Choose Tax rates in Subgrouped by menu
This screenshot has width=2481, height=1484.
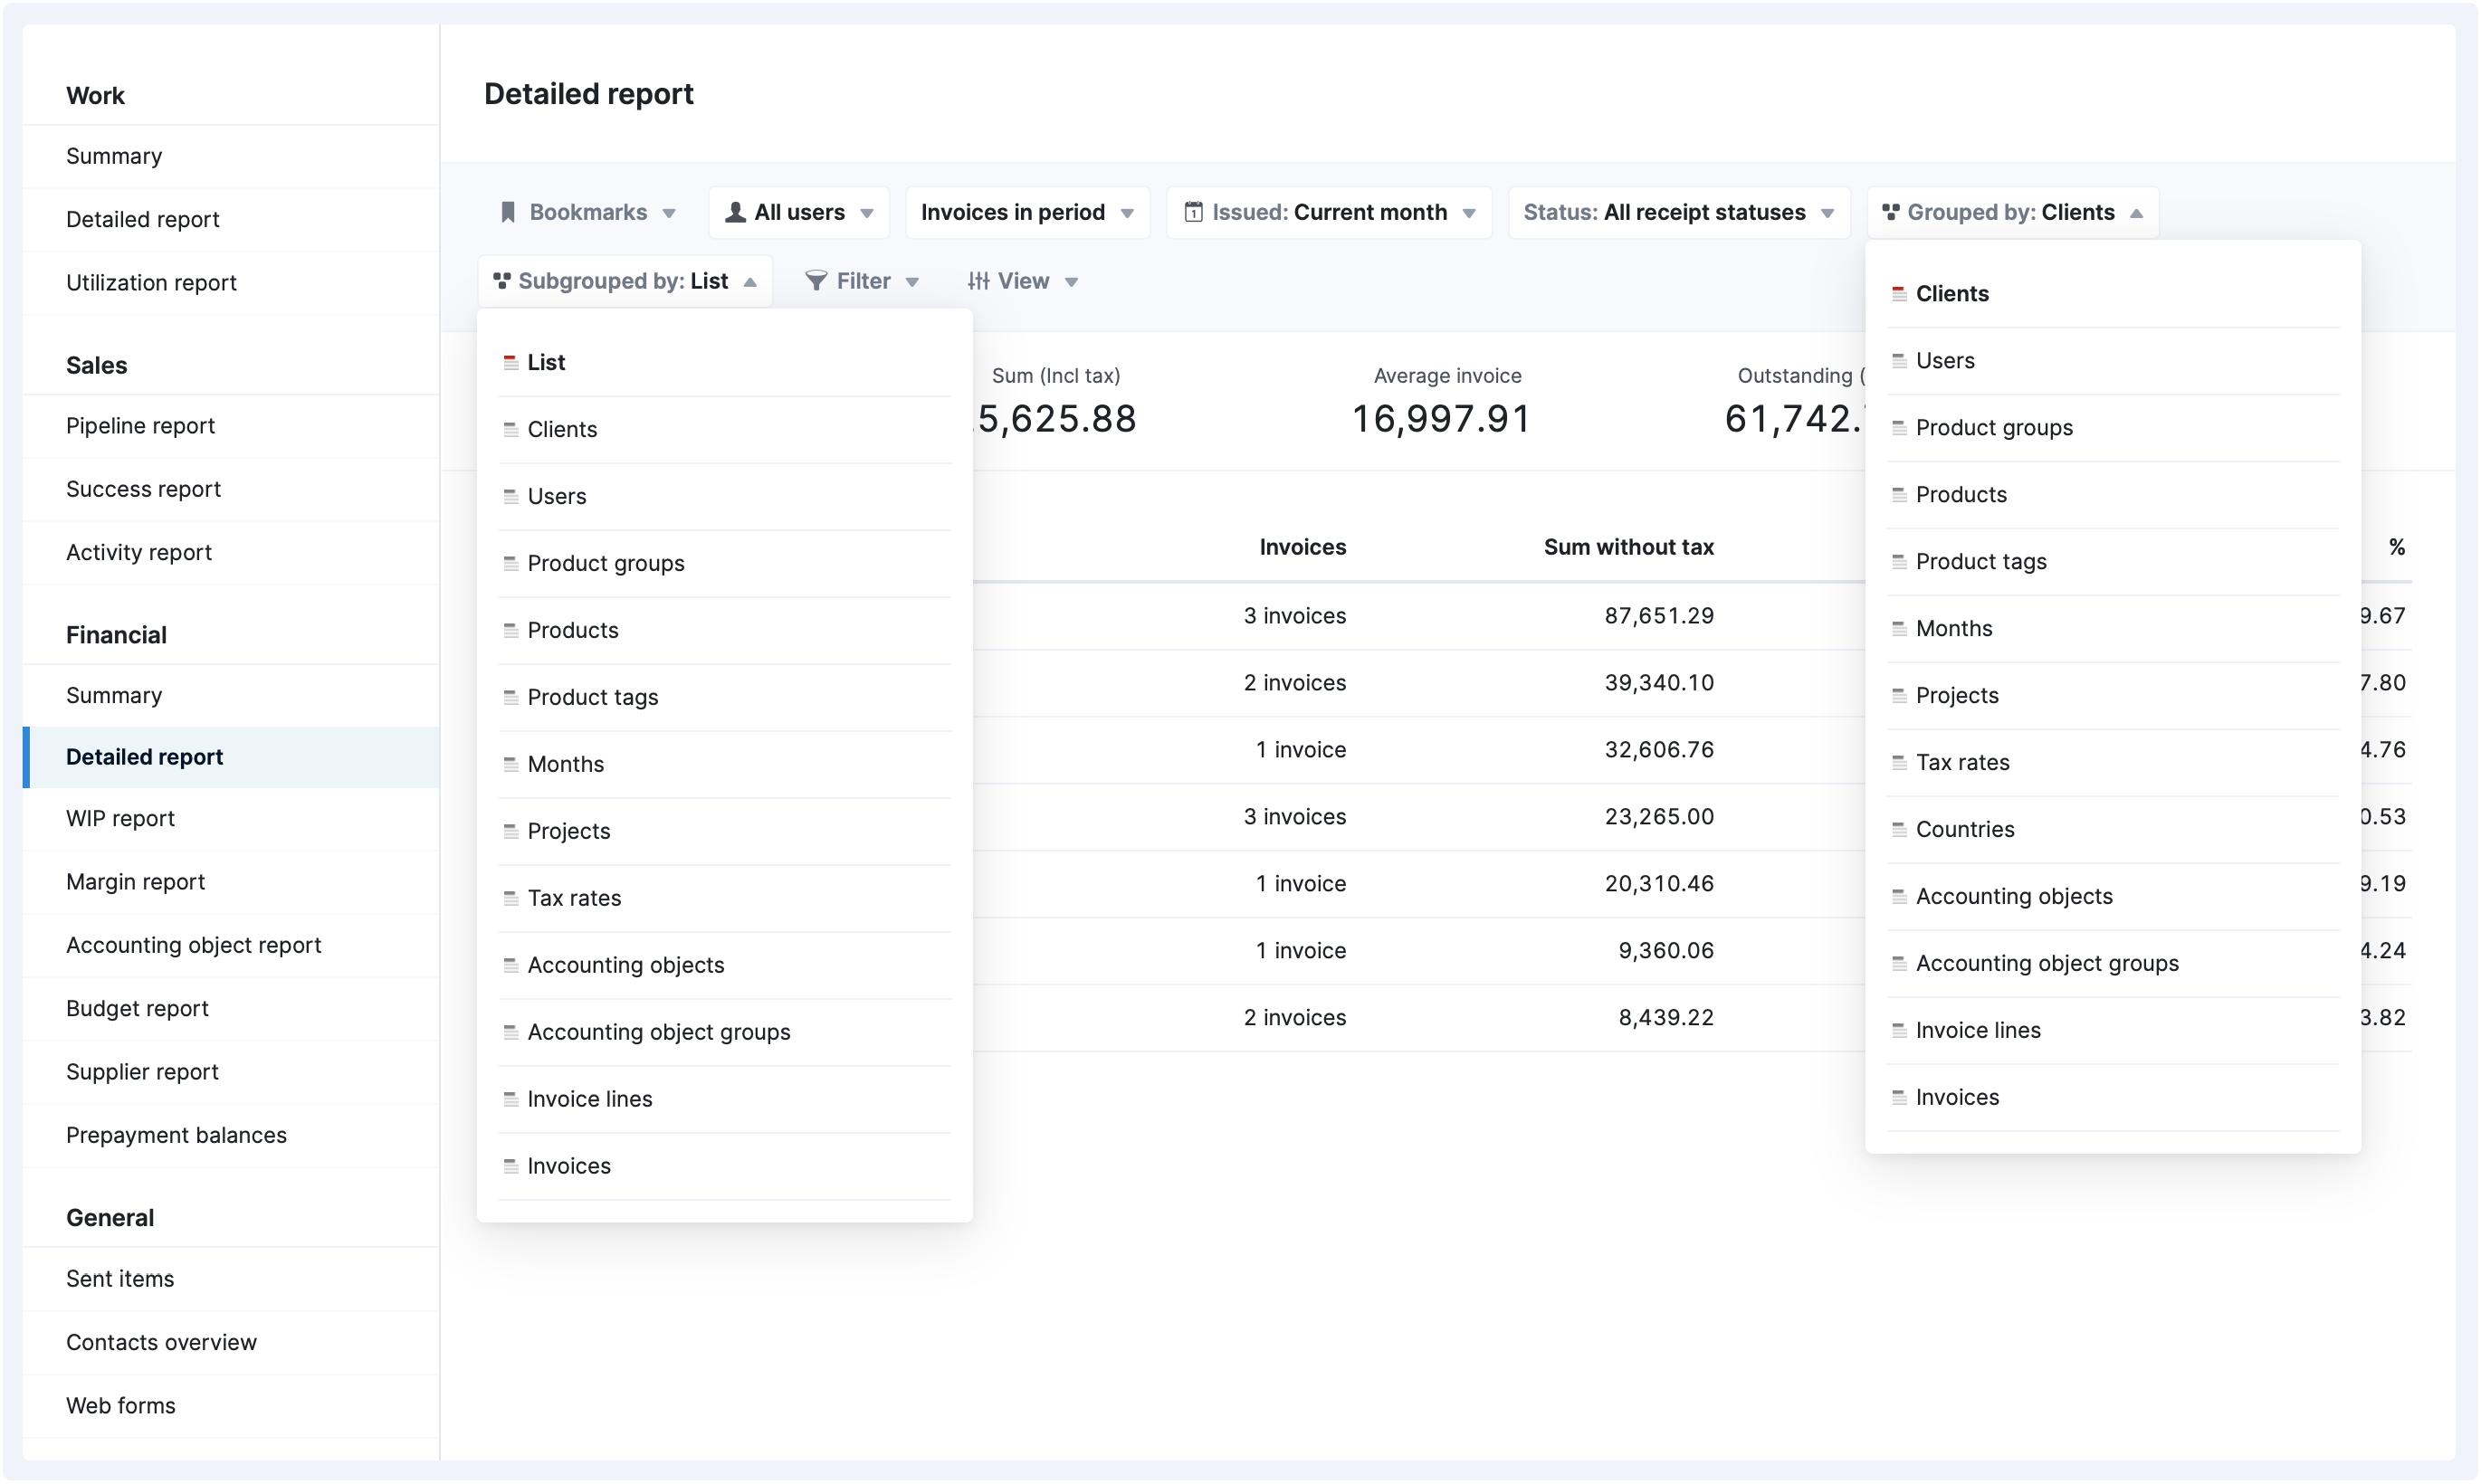click(x=724, y=898)
